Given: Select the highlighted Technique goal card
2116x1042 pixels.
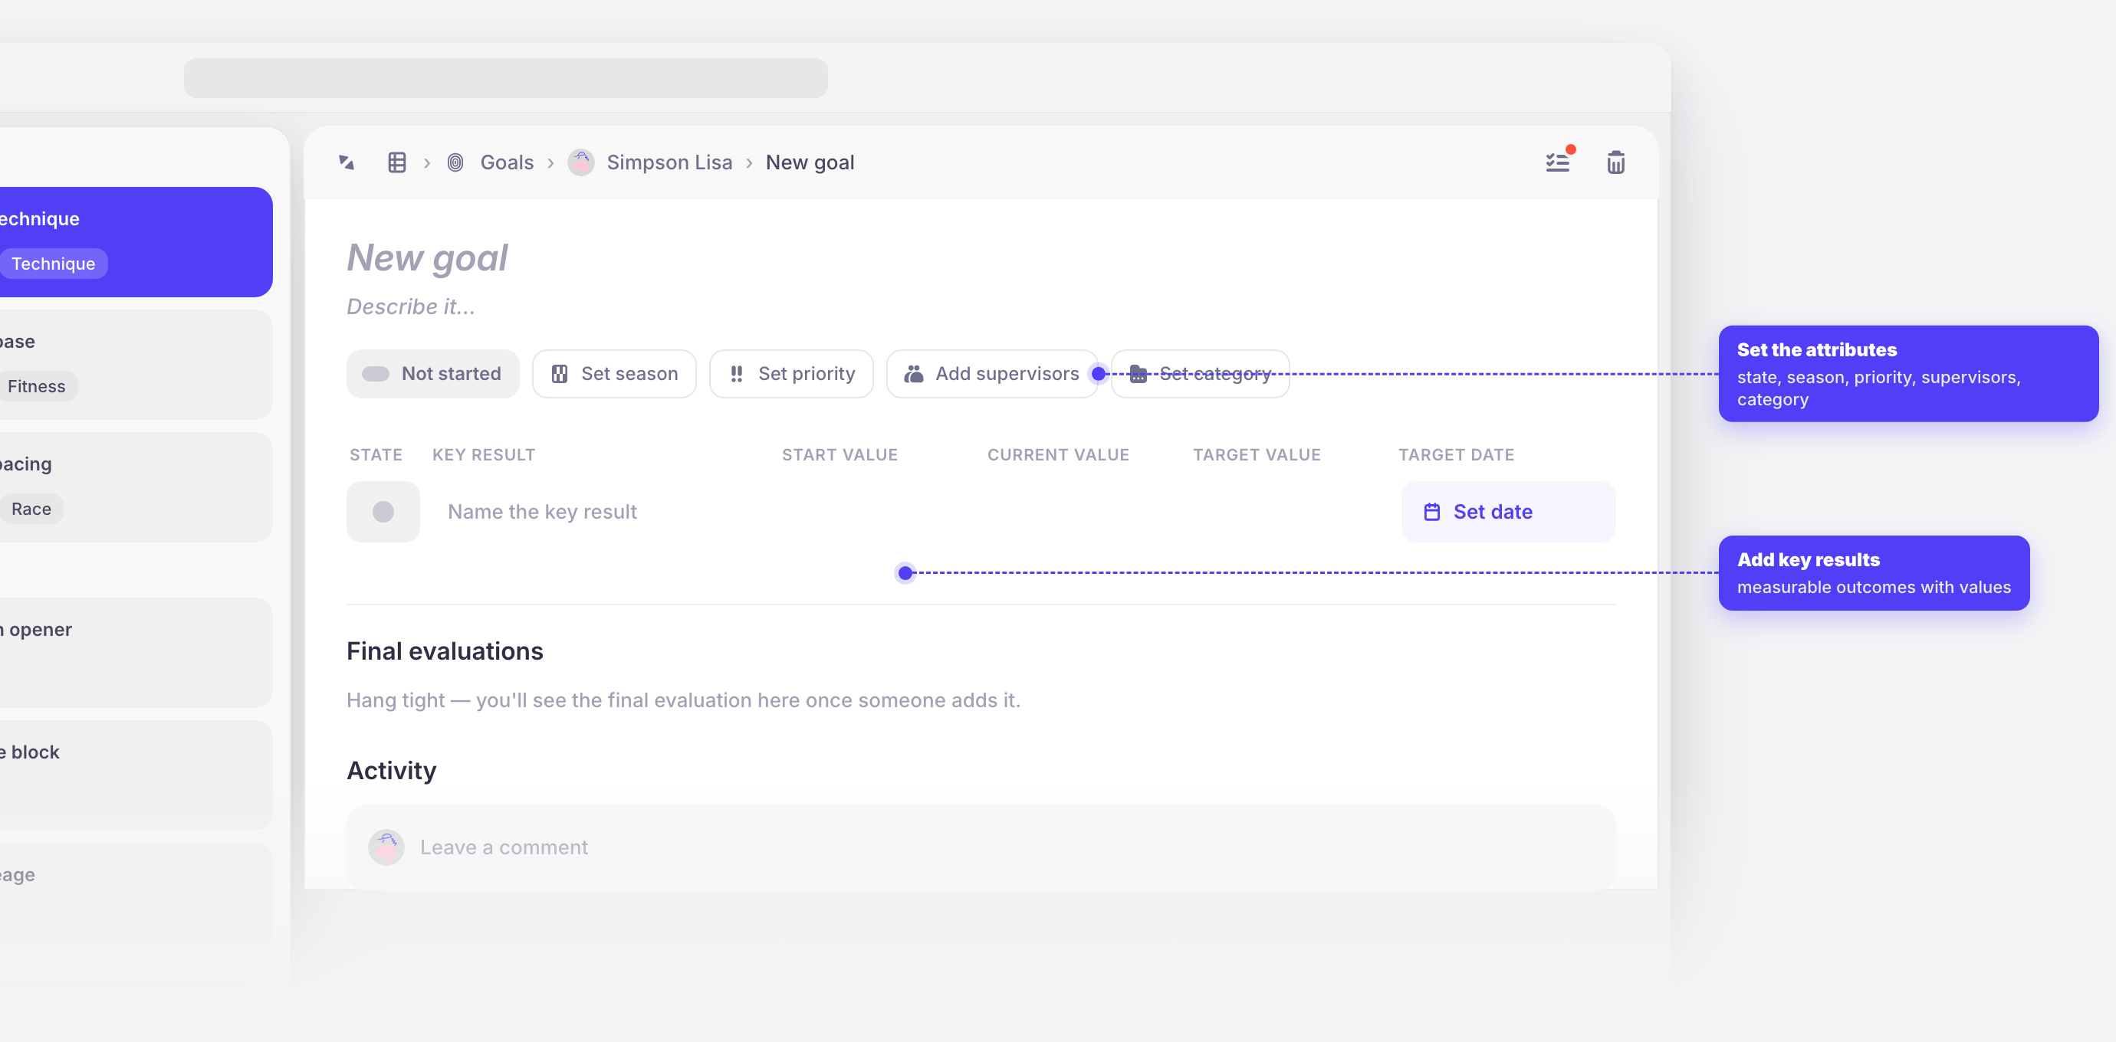Looking at the screenshot, I should [136, 242].
